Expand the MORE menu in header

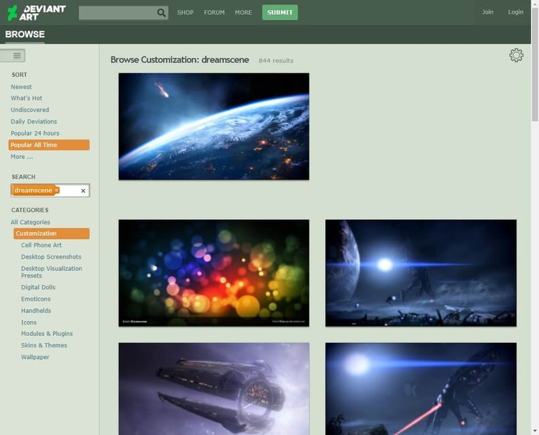[243, 13]
